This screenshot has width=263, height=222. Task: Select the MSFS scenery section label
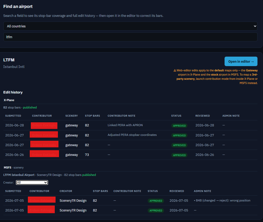(x=14, y=167)
